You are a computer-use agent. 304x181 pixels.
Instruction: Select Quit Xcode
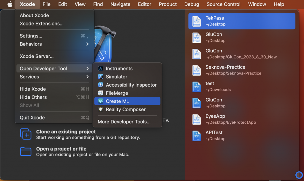[x=54, y=117]
